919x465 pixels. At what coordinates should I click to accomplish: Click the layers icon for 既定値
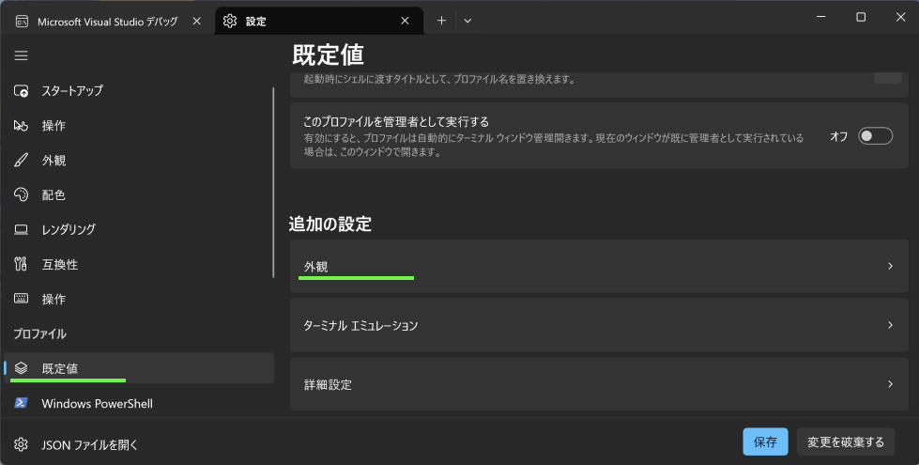21,368
